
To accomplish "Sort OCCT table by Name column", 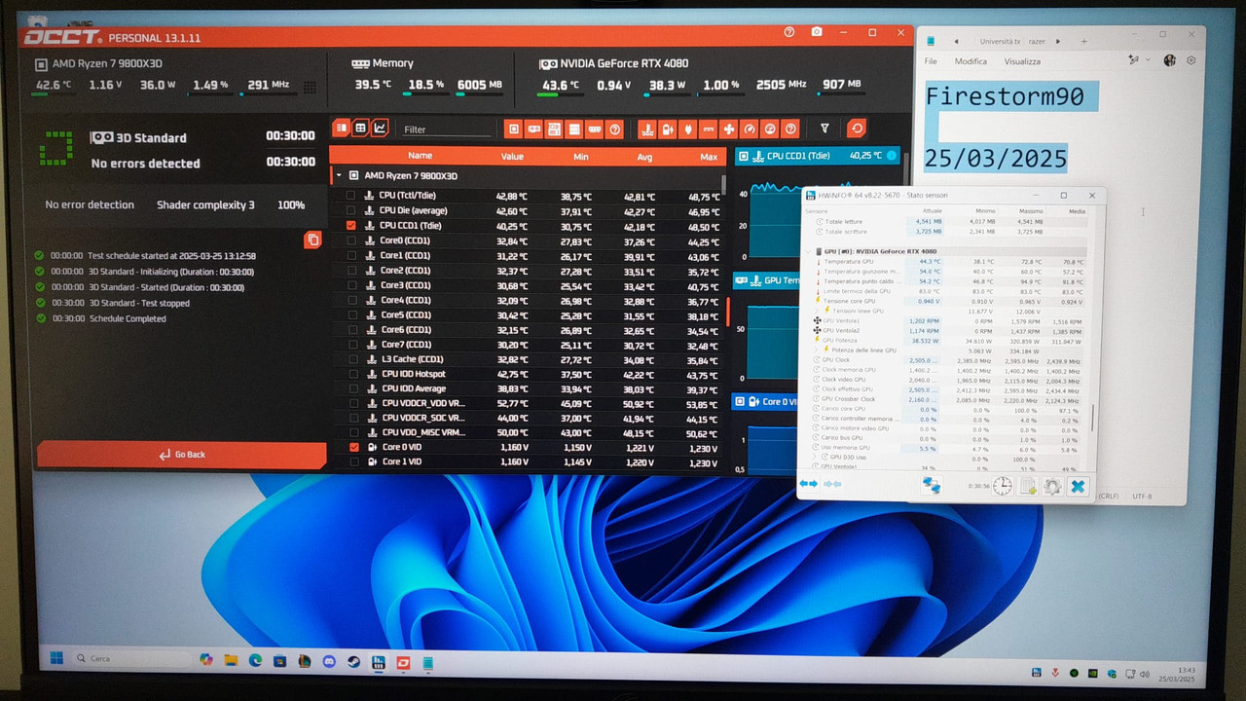I will (x=420, y=156).
